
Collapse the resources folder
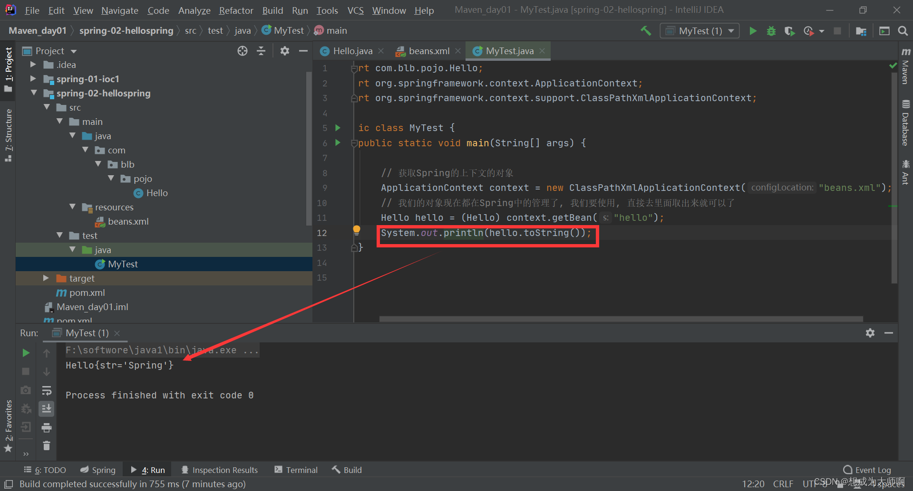(x=72, y=207)
